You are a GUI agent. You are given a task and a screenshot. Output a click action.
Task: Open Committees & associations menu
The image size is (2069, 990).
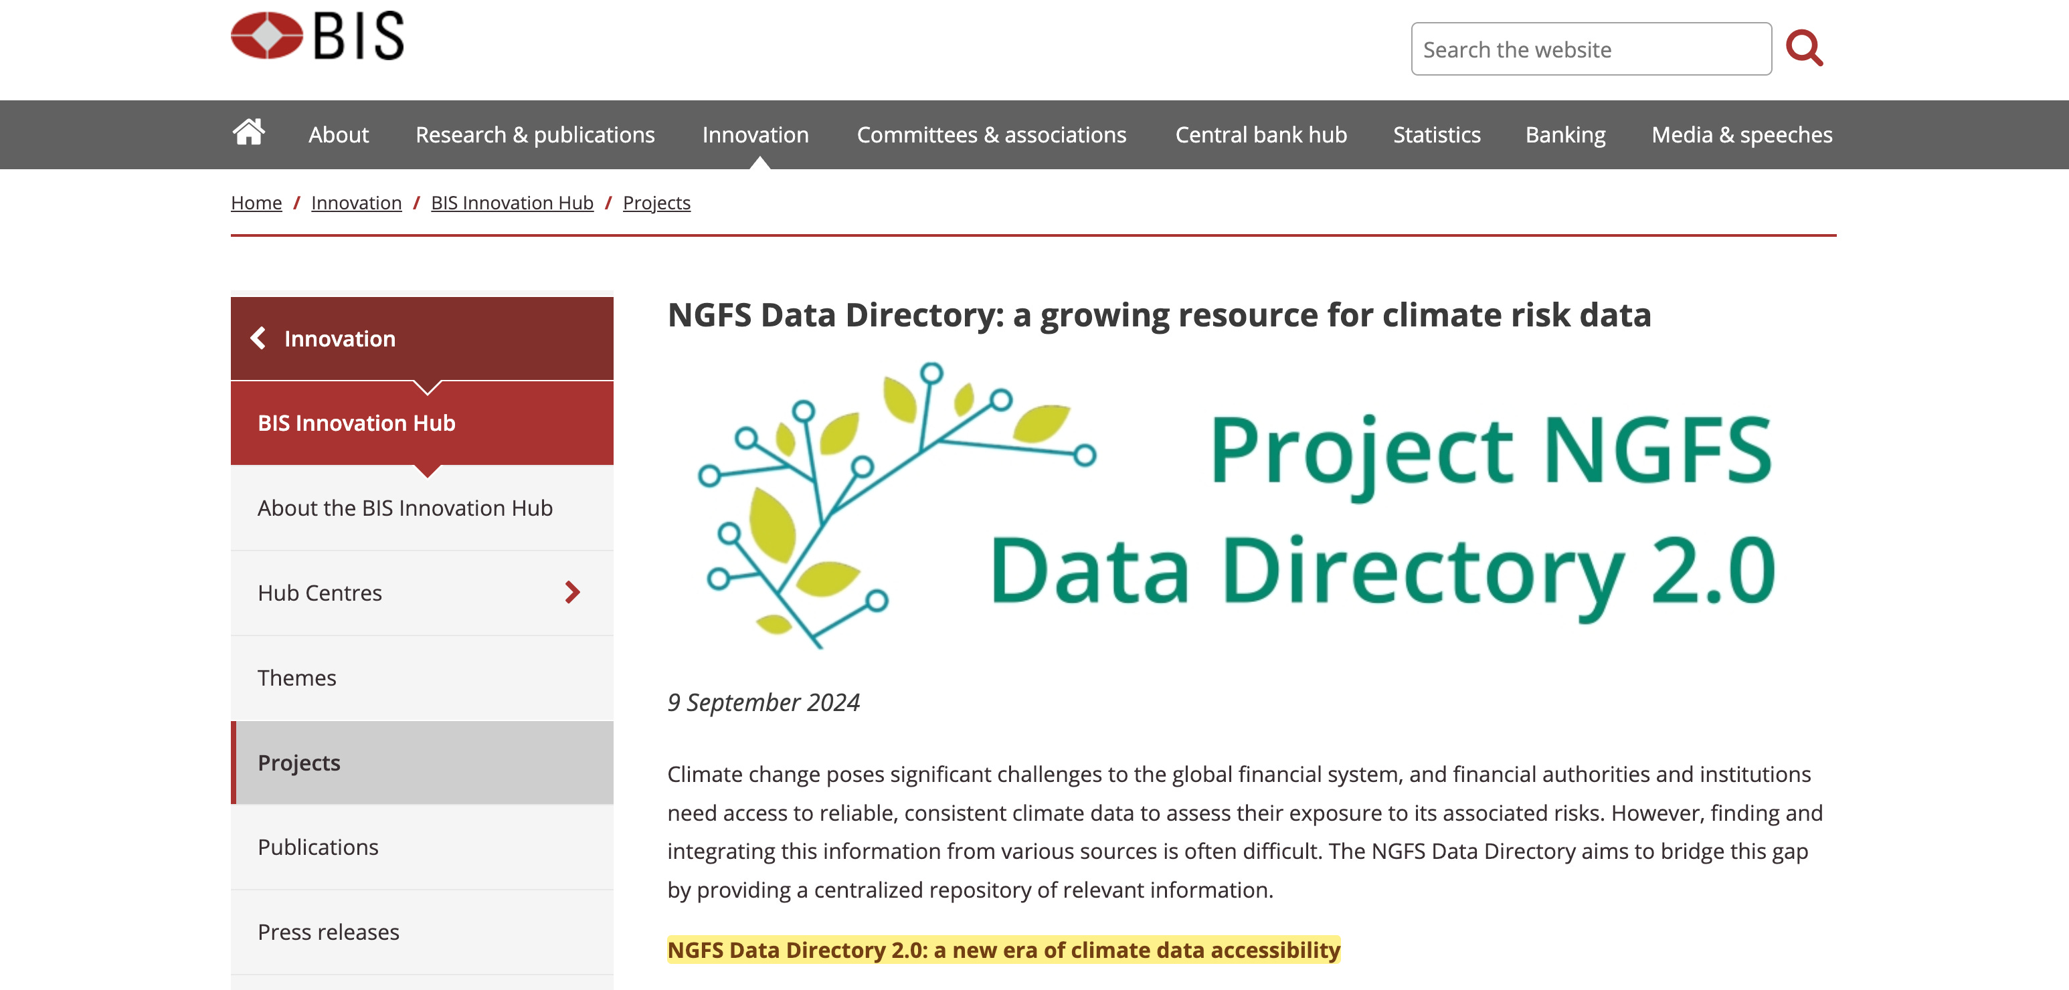[x=991, y=135]
